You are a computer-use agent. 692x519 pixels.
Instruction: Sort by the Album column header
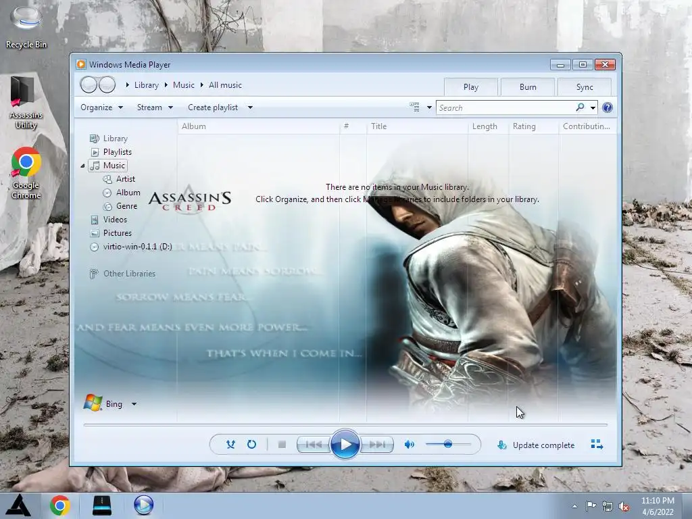click(258, 126)
